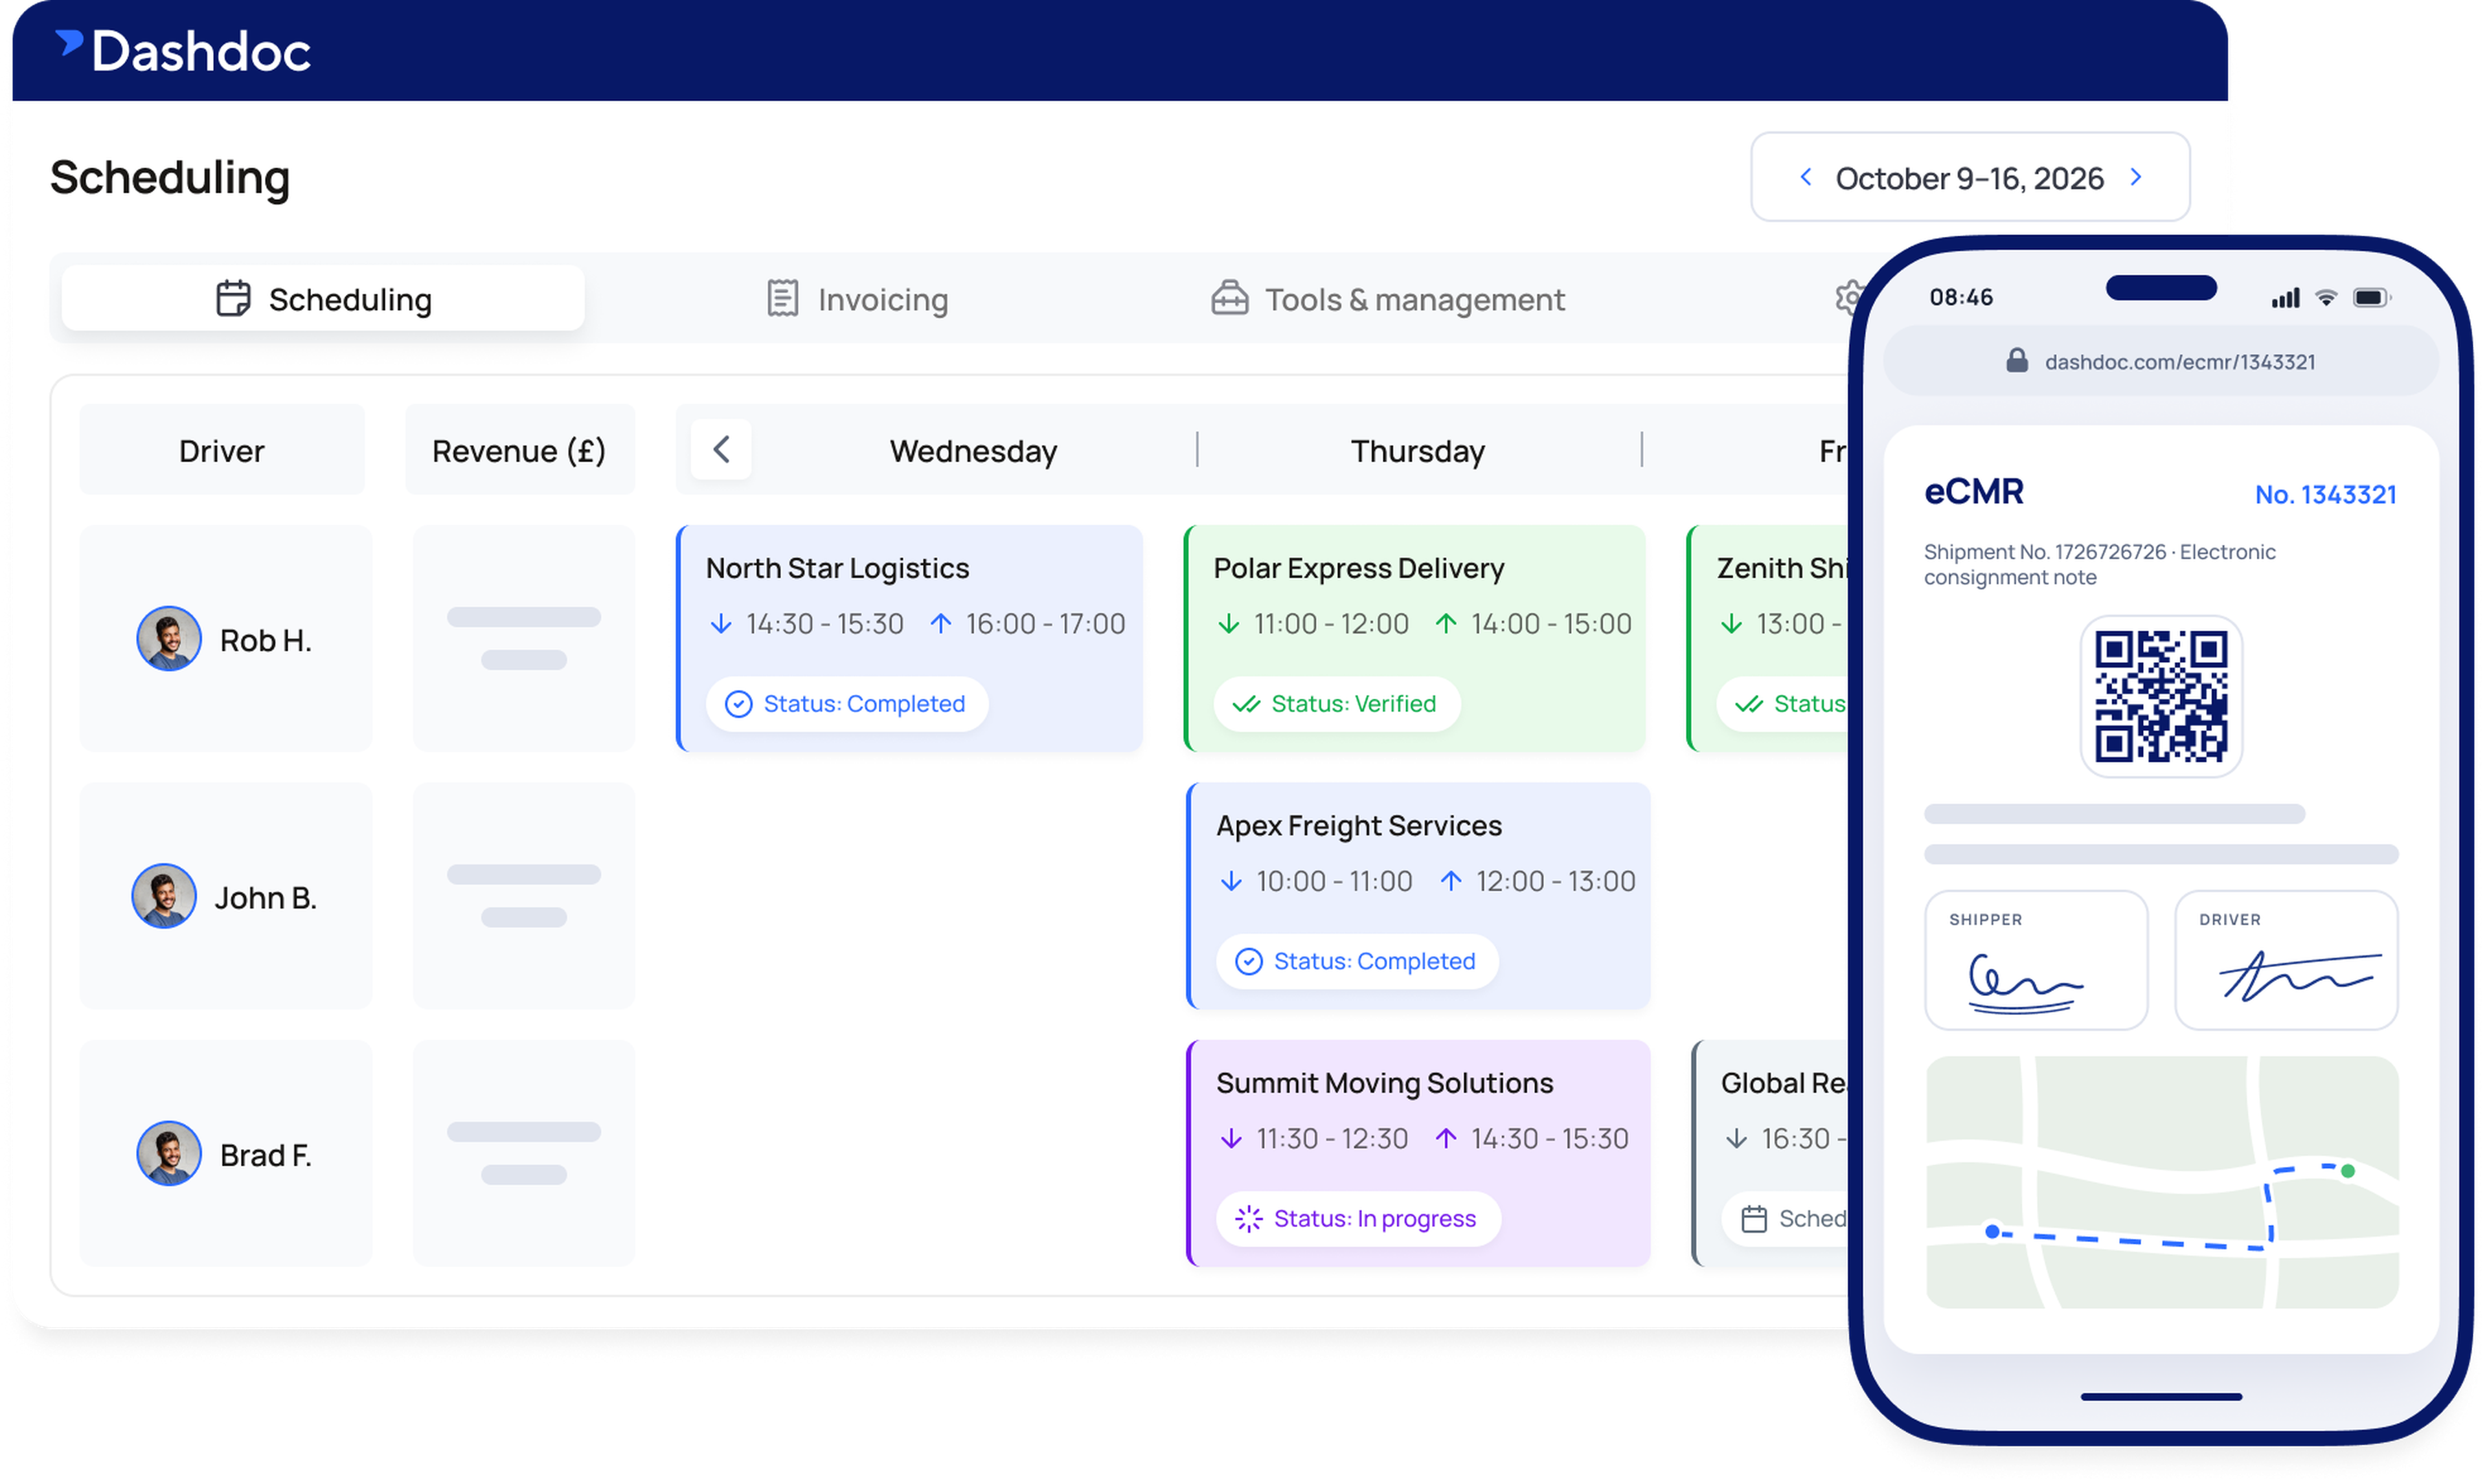Click the Sched calendar icon on Global card
Image resolution: width=2487 pixels, height=1484 pixels.
pyautogui.click(x=1755, y=1220)
